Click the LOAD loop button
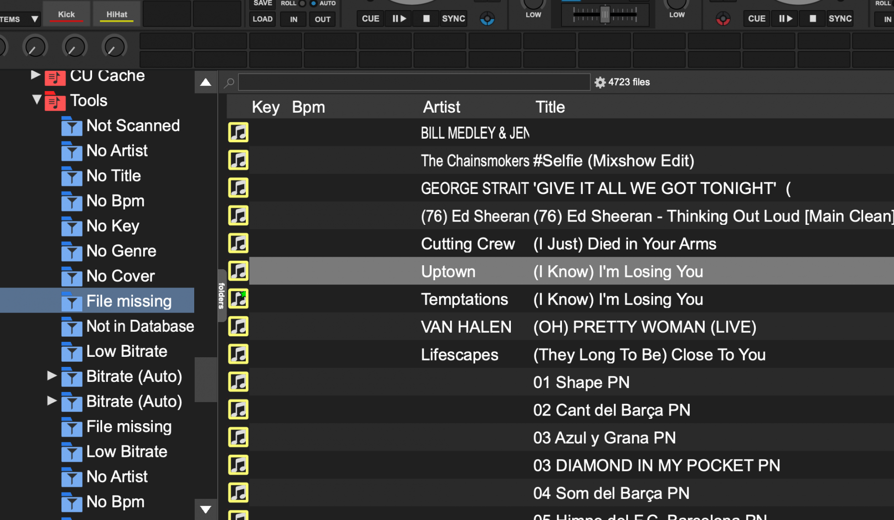Screen dimensions: 894x520 click(263, 19)
